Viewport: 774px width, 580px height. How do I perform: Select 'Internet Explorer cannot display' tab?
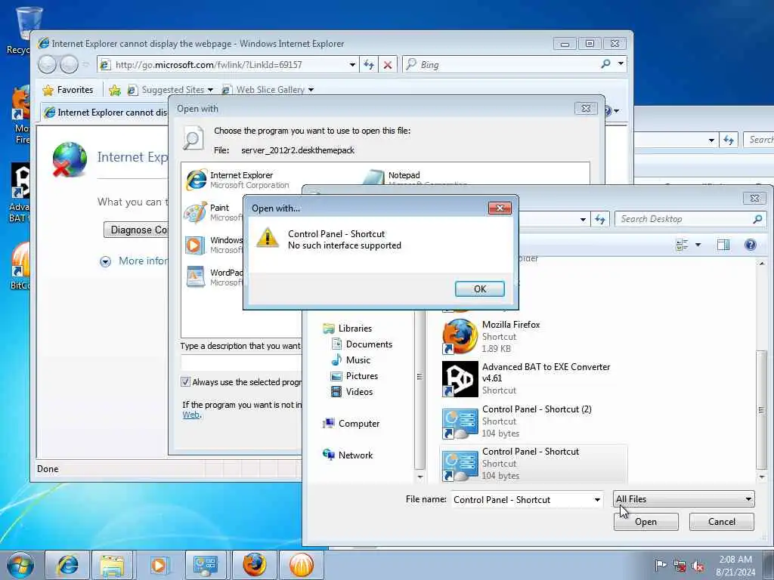[x=105, y=113]
